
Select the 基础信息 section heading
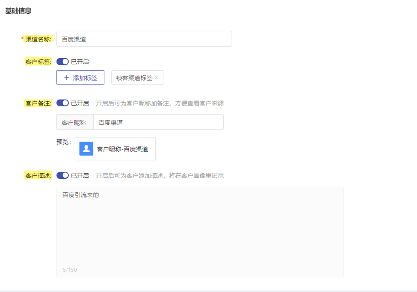click(18, 11)
